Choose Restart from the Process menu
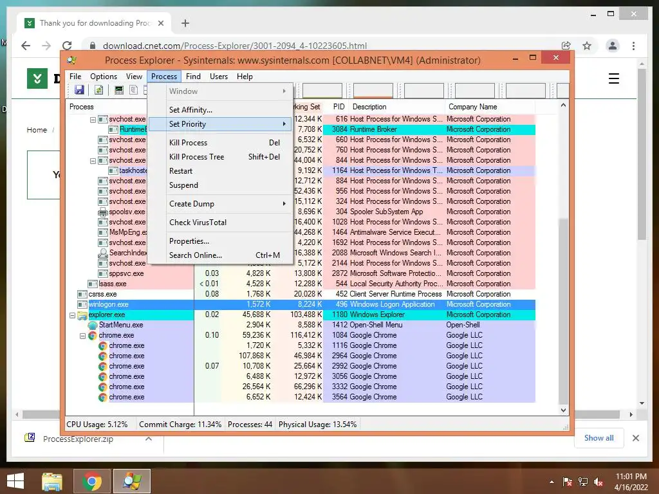 [221, 171]
